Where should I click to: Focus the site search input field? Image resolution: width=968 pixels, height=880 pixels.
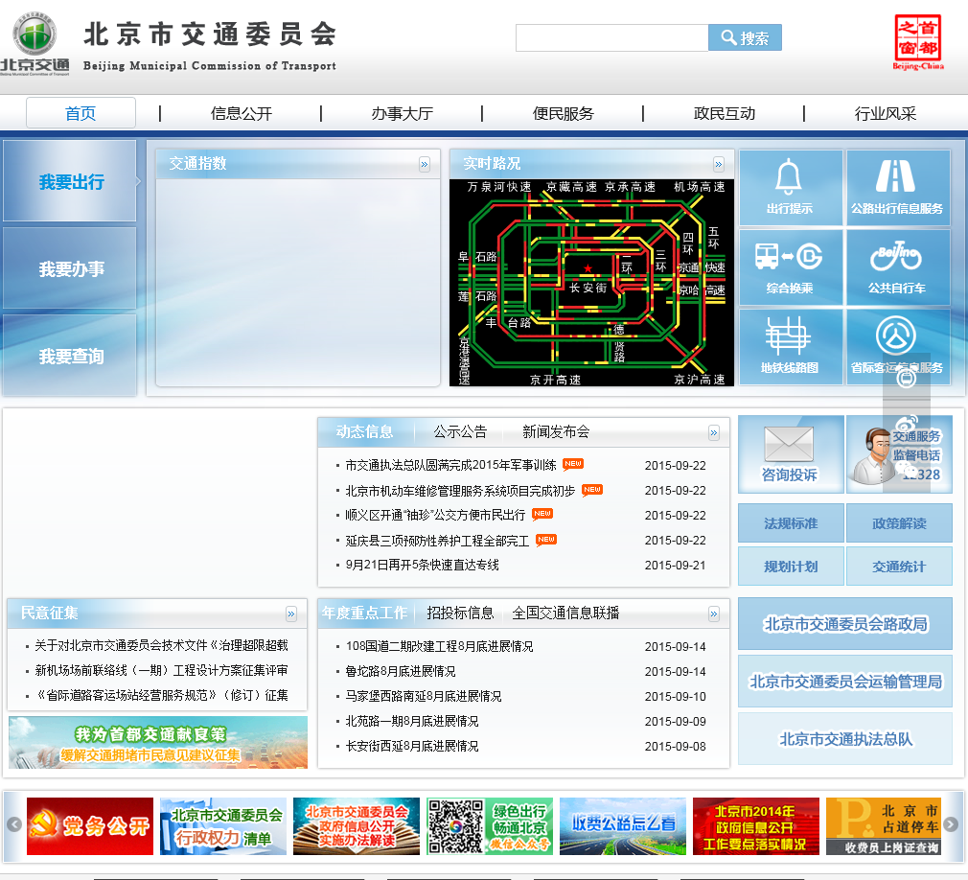pyautogui.click(x=611, y=37)
